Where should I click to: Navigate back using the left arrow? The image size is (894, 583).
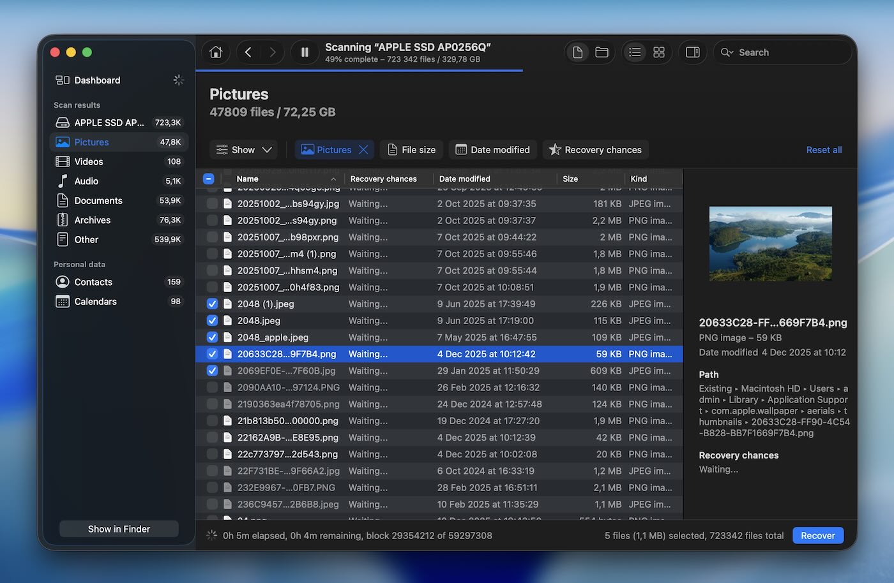click(x=248, y=52)
